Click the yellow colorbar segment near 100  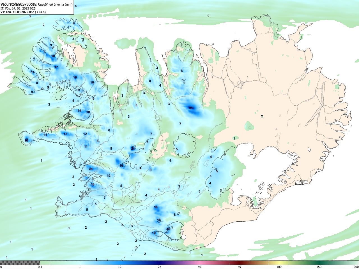[x=279, y=263]
